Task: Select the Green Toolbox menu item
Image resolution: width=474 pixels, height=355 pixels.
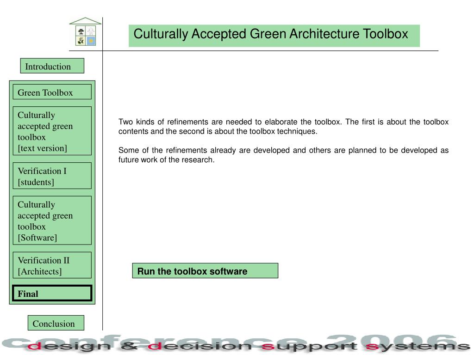Action: point(52,92)
